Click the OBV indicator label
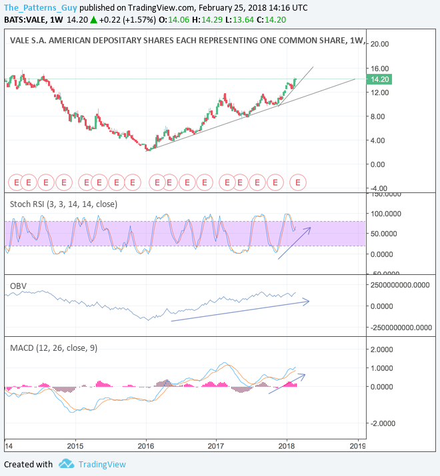Viewport: 440px width, 476px height. click(18, 286)
